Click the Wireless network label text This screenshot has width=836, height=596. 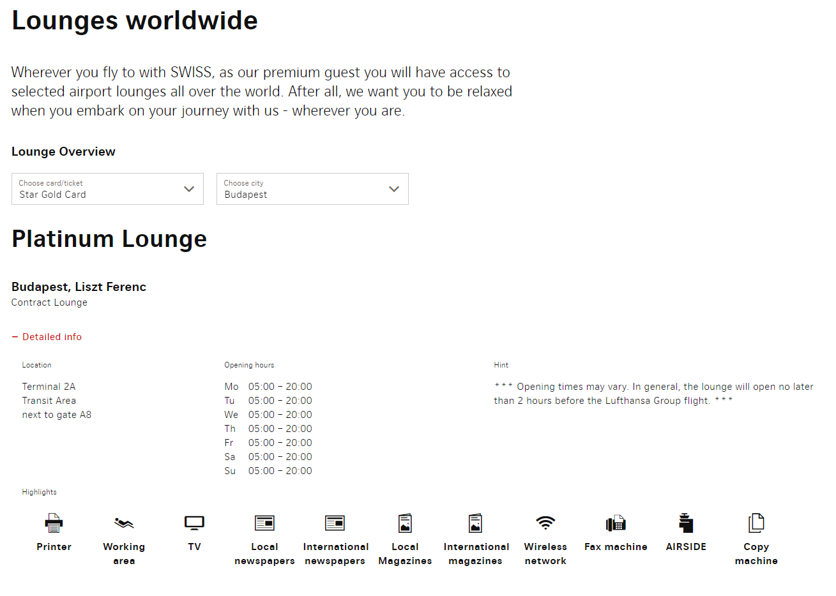pyautogui.click(x=545, y=554)
